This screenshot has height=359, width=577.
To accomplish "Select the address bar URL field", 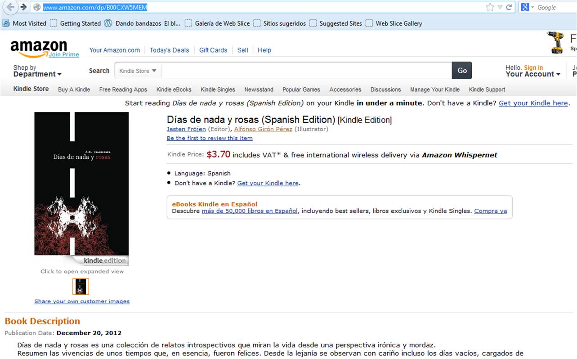I will click(258, 7).
